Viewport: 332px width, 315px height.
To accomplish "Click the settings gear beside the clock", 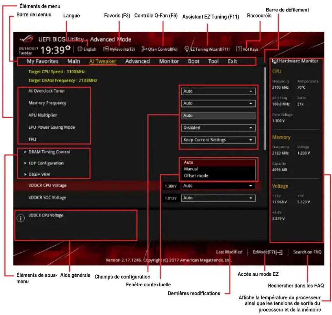I will point(68,48).
